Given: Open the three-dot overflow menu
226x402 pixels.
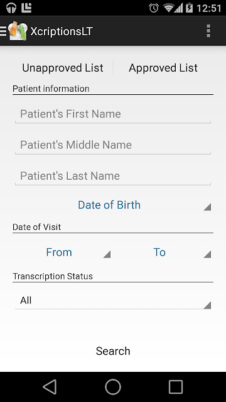Looking at the screenshot, I should click(208, 31).
